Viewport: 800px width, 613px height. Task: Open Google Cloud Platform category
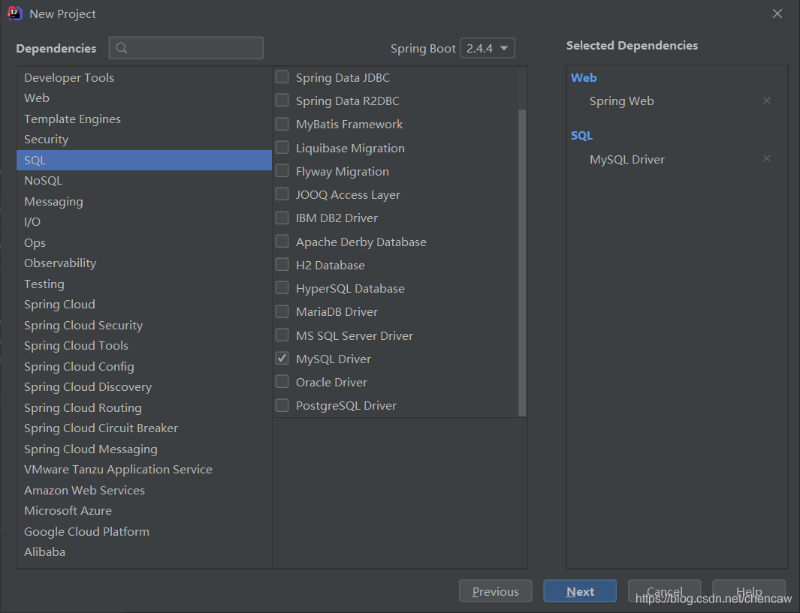(x=144, y=531)
